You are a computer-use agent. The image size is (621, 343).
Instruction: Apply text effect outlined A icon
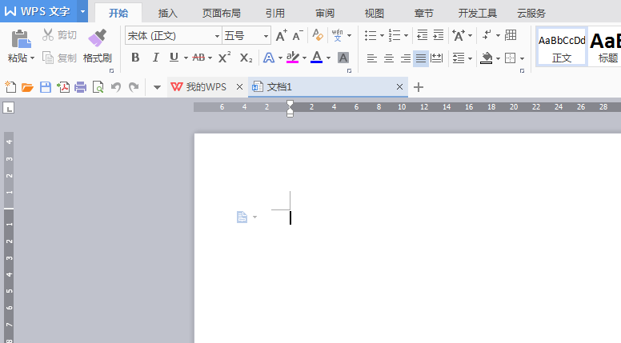[269, 58]
